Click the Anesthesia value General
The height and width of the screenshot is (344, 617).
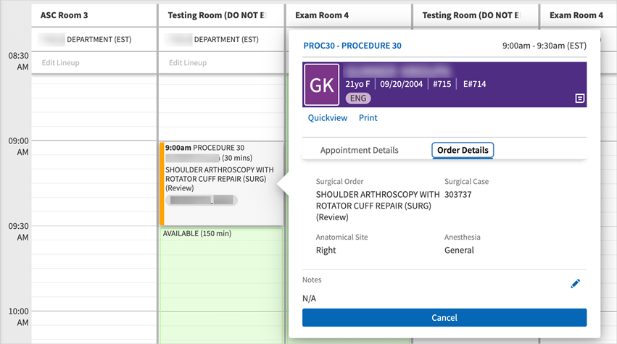(x=459, y=251)
